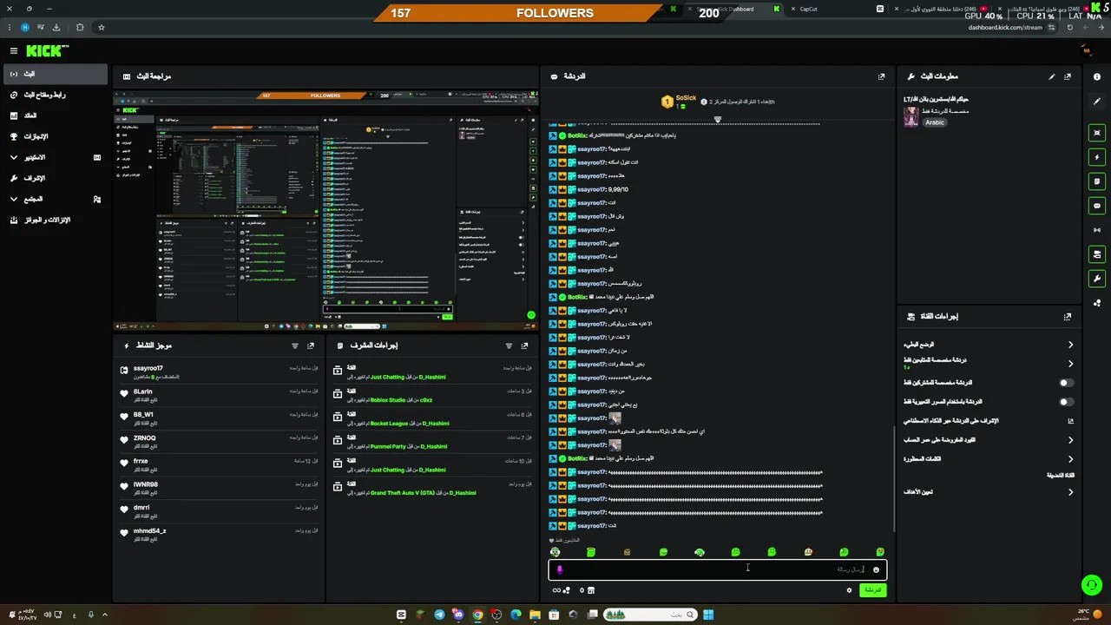Toggle the broadcast signal panel in right toolbar
Screen dimensions: 1111x625
pyautogui.click(x=1097, y=230)
